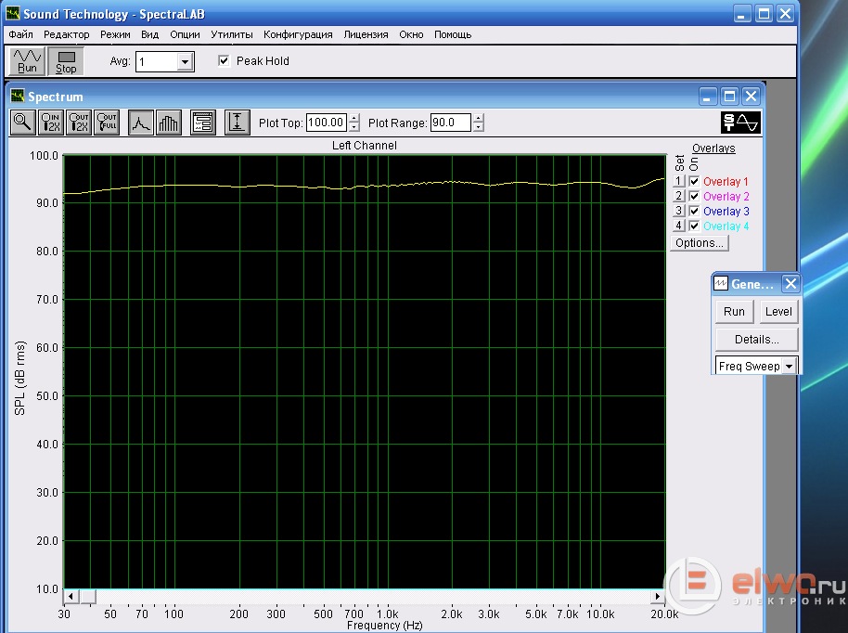Open the Утилиты menu
The width and height of the screenshot is (848, 633).
tap(232, 34)
